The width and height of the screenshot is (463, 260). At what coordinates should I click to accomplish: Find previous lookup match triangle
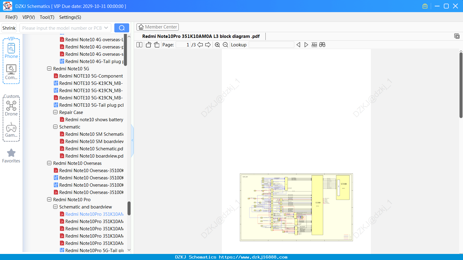(298, 45)
